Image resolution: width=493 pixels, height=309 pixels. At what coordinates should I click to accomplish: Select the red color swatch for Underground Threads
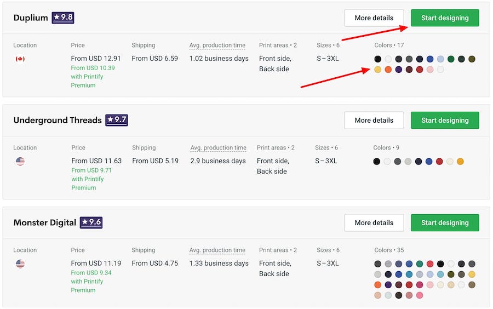point(439,162)
